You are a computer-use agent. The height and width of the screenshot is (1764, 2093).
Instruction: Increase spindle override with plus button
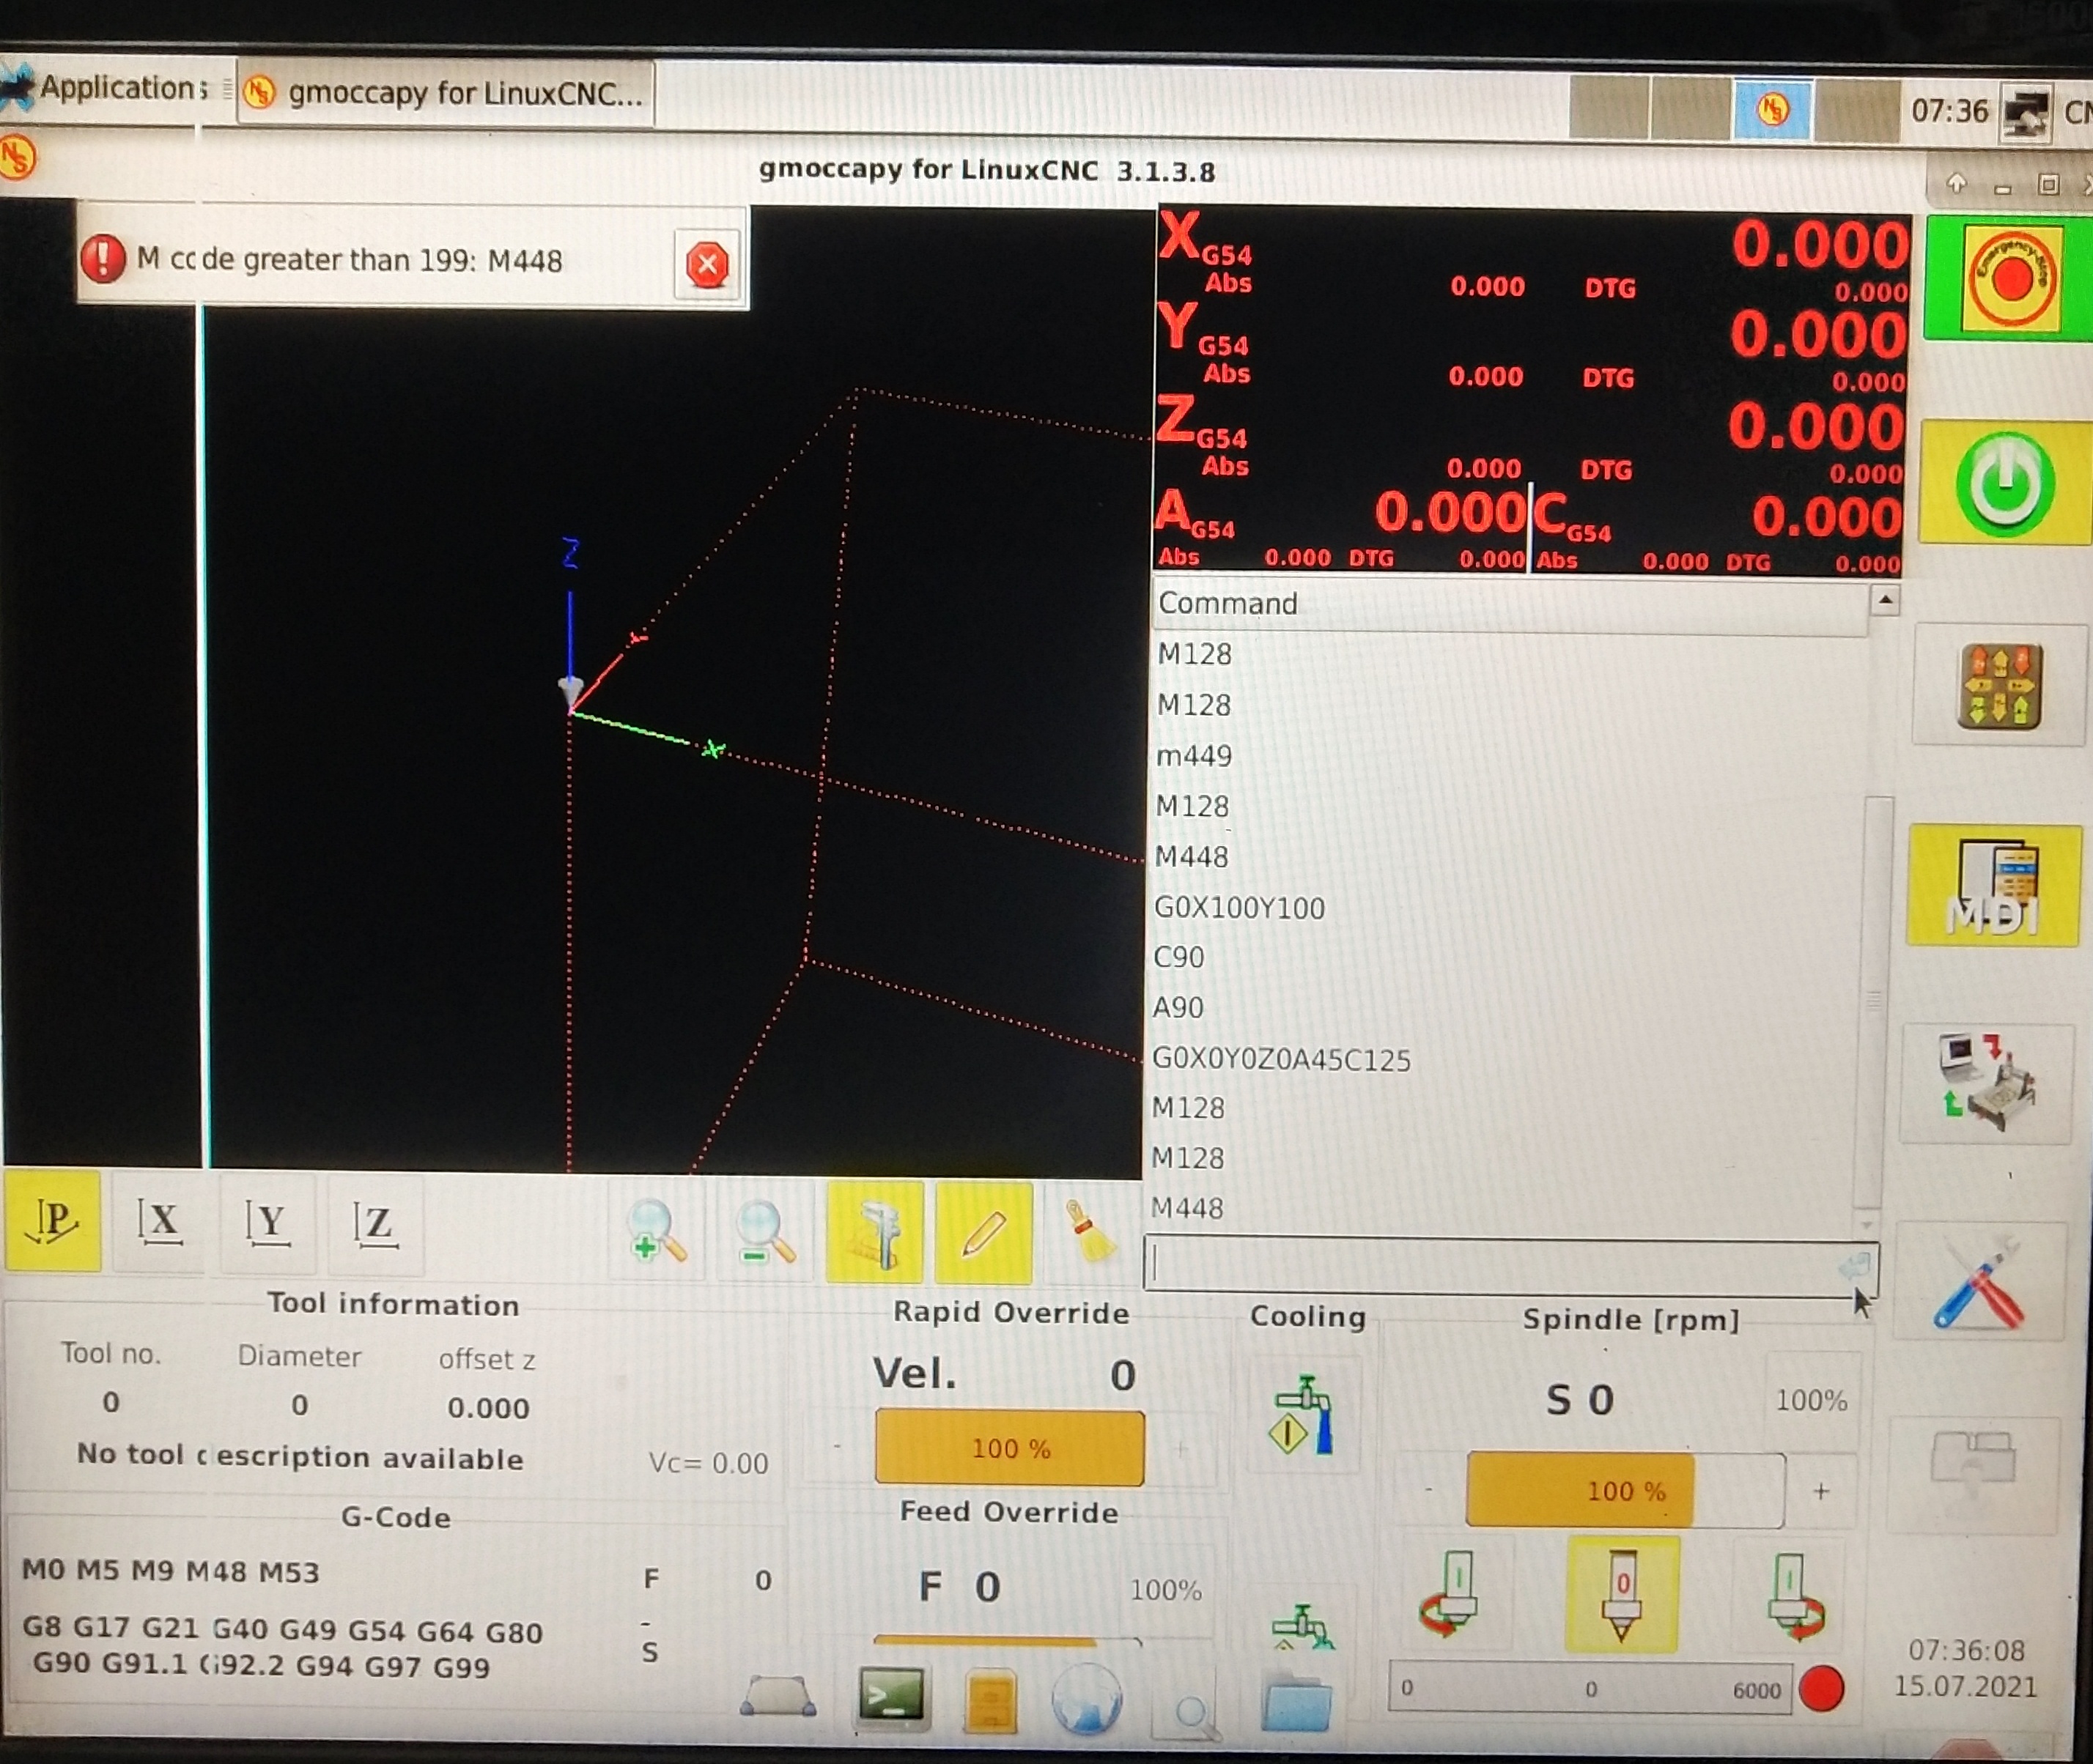(x=1821, y=1492)
